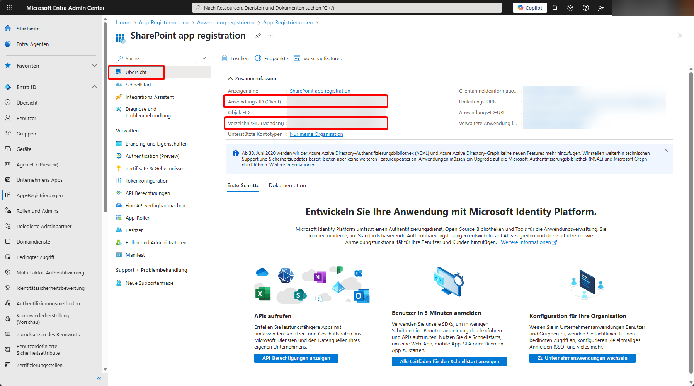694x386 pixels.
Task: Open Copilot from the top bar
Action: point(530,8)
